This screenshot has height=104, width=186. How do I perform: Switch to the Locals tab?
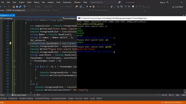(x=92, y=98)
